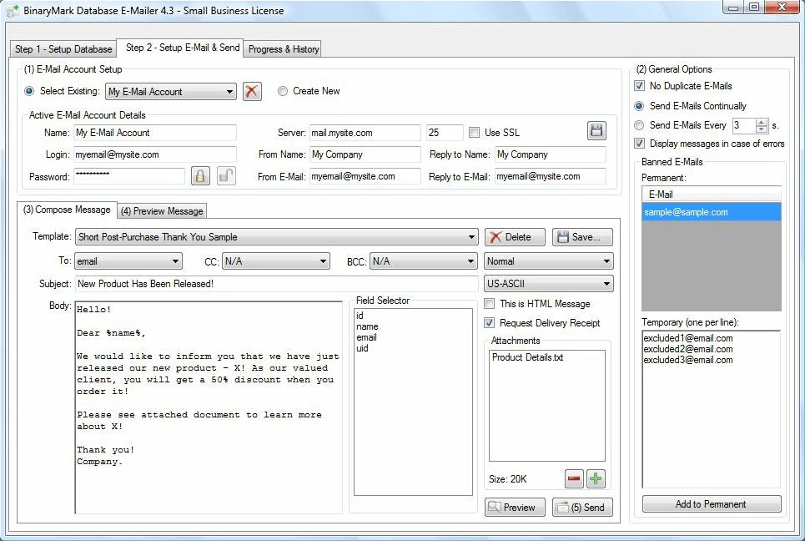The width and height of the screenshot is (805, 541).
Task: Check the This is HTML Message box
Action: pos(490,304)
